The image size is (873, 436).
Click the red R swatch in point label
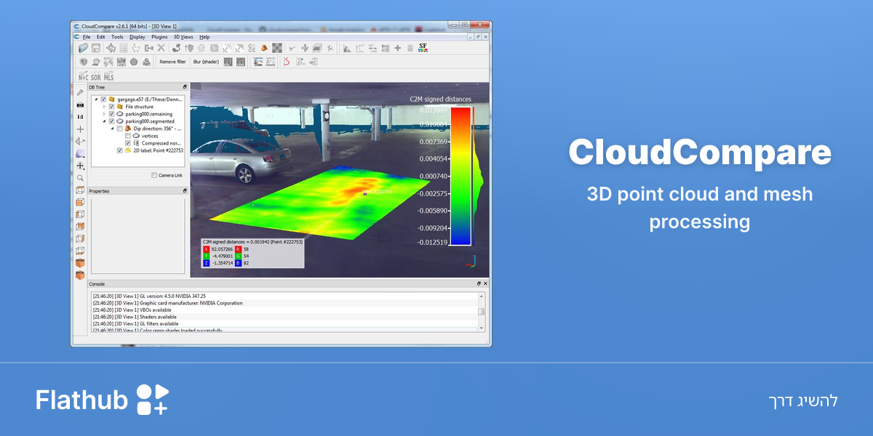pos(237,249)
